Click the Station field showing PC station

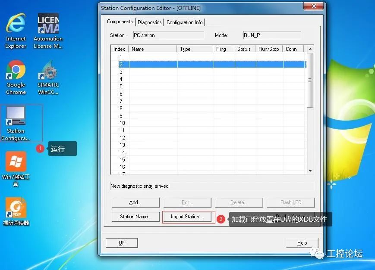point(169,35)
